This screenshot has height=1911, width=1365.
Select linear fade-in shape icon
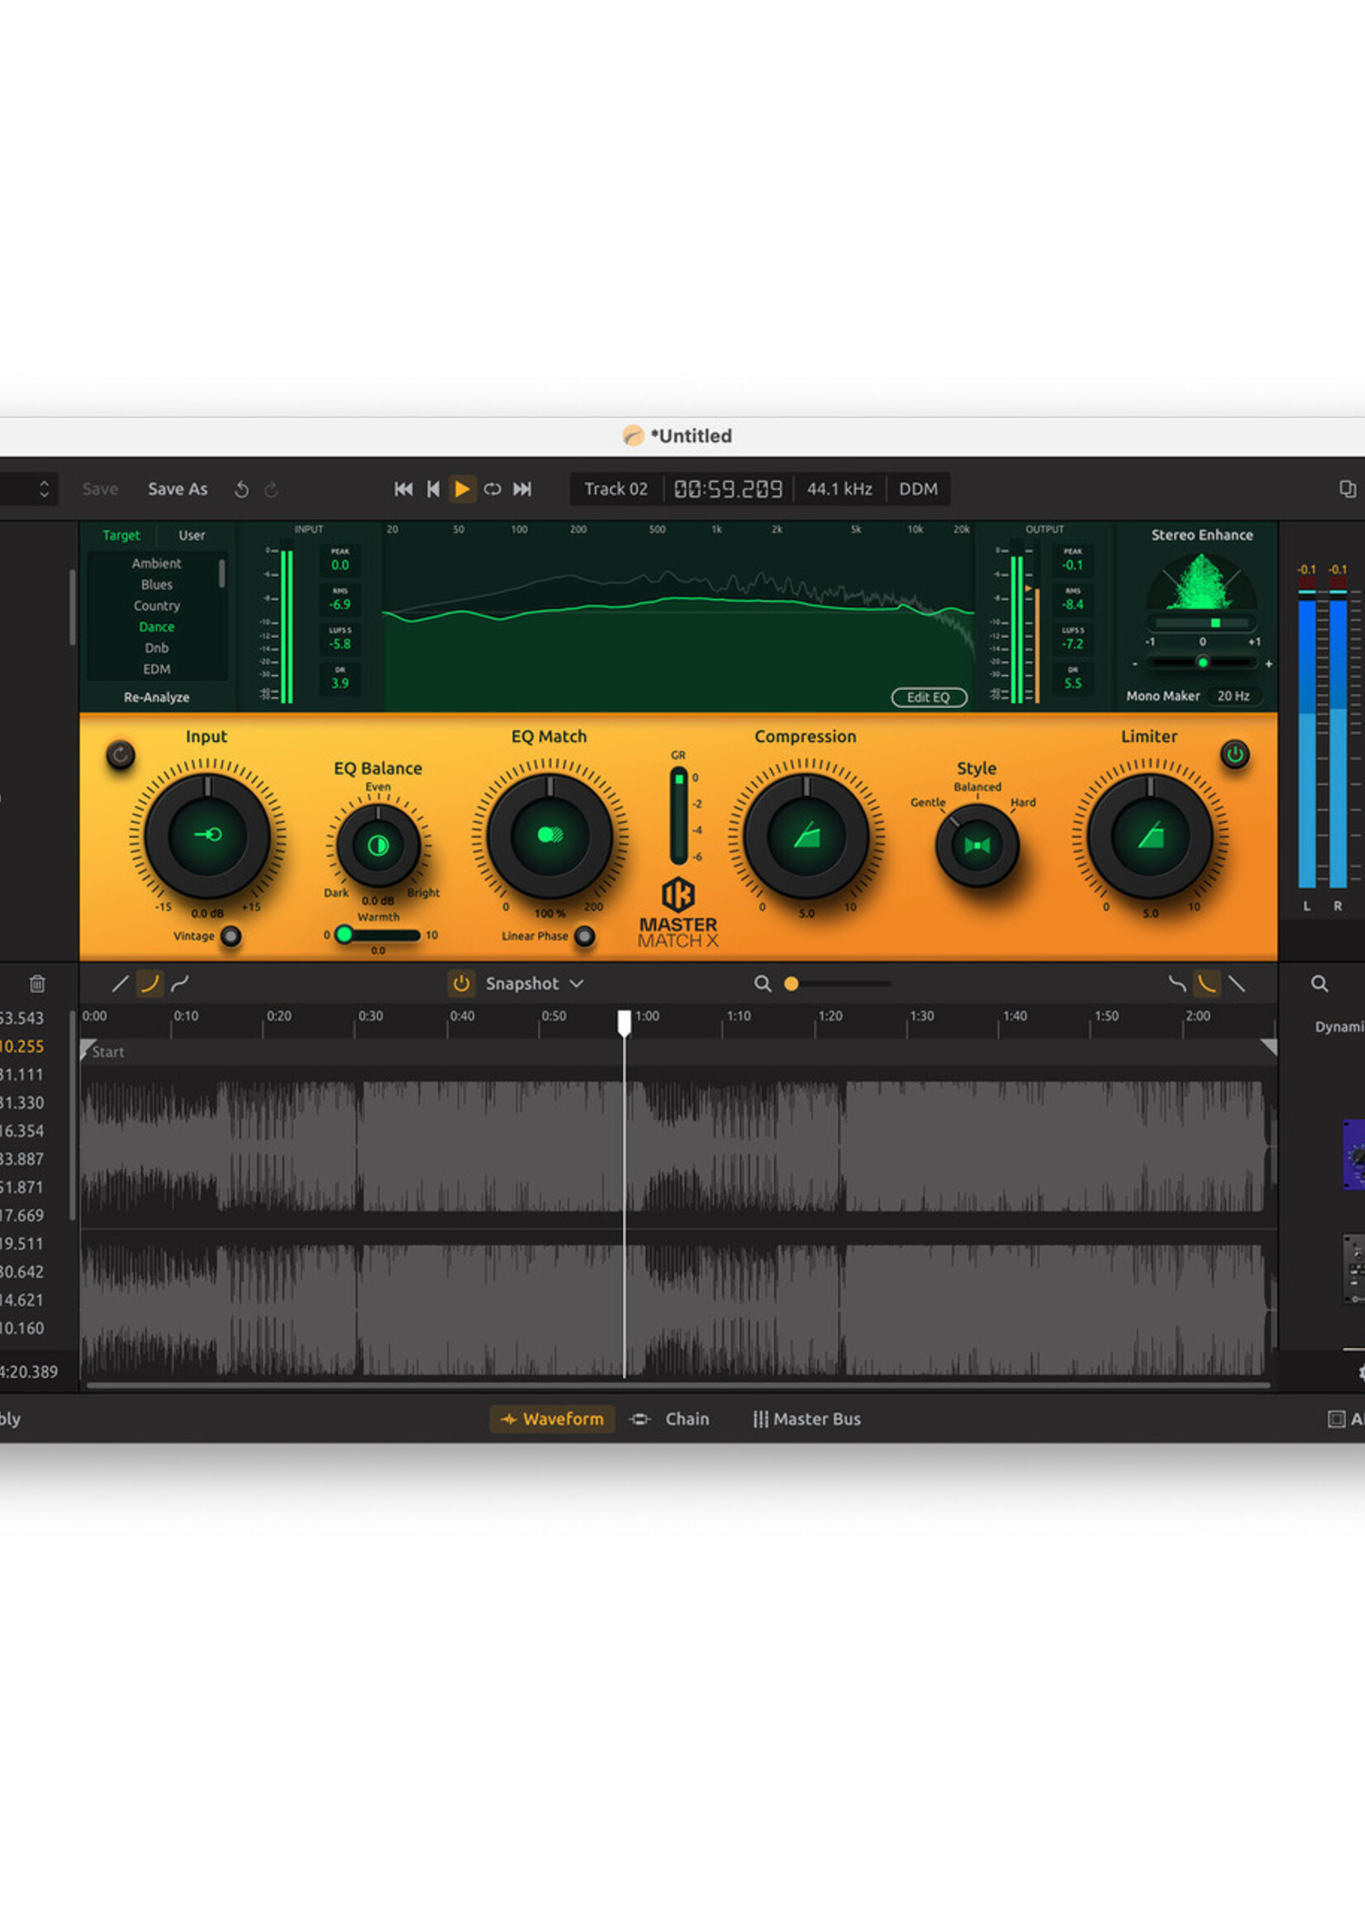click(x=120, y=983)
